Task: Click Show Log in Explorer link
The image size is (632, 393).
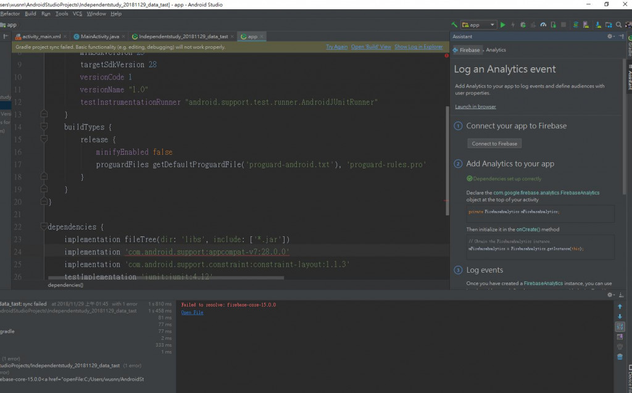Action: pos(418,47)
